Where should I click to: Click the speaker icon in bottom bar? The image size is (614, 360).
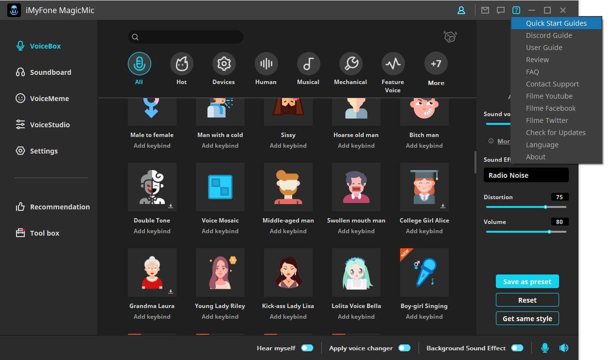coord(564,348)
